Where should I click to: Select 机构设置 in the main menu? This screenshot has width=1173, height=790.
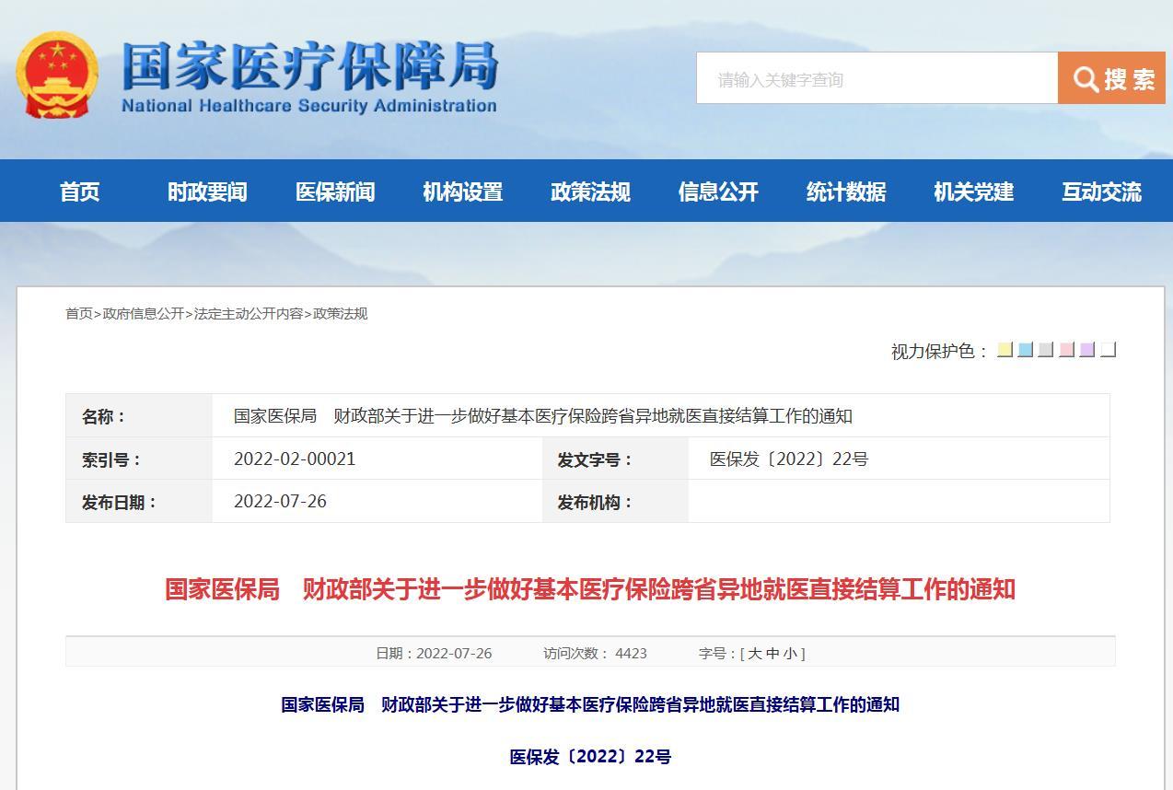pos(462,192)
